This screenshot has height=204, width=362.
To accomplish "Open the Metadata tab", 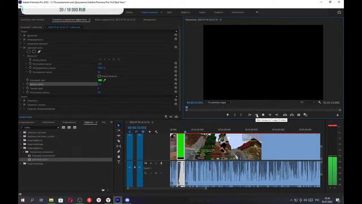I will (x=149, y=20).
